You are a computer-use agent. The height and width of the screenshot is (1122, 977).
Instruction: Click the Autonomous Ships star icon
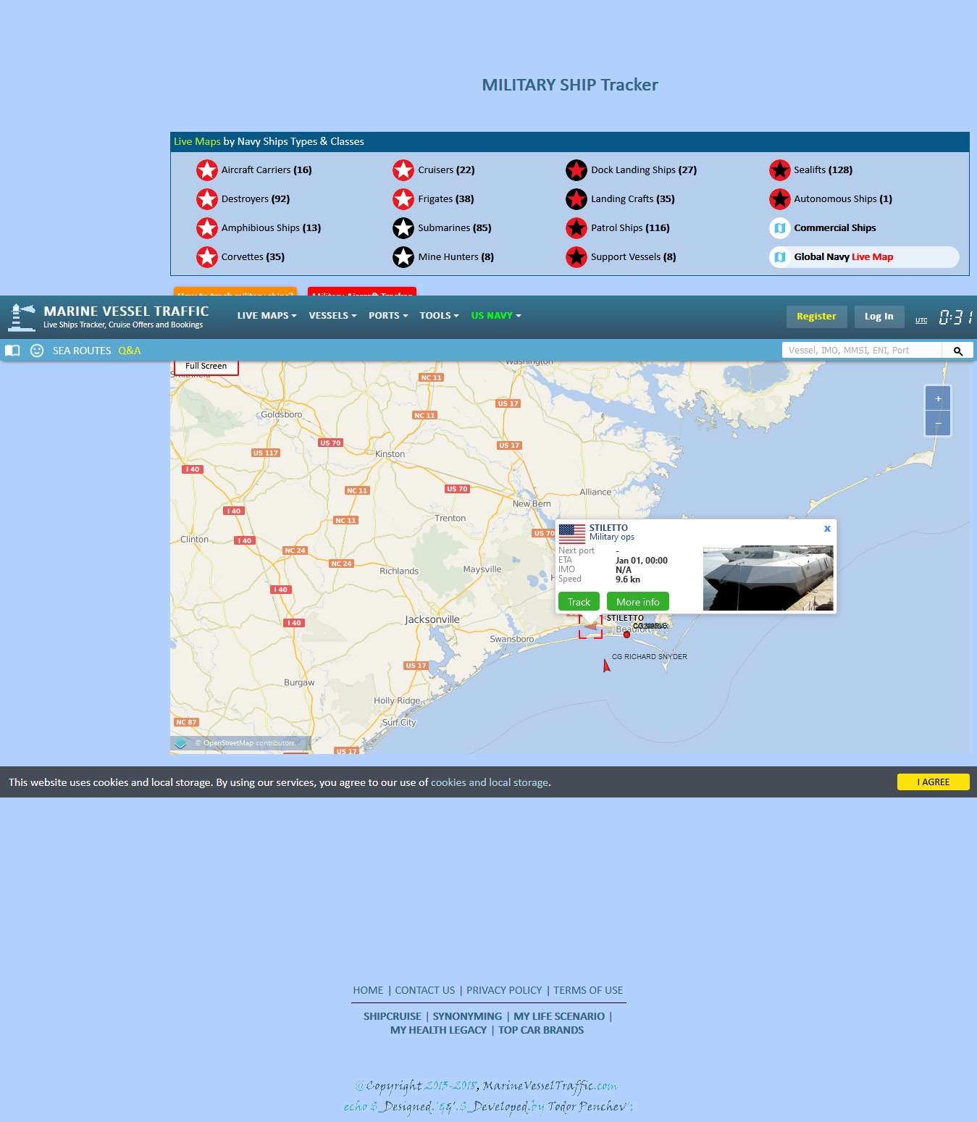click(780, 199)
